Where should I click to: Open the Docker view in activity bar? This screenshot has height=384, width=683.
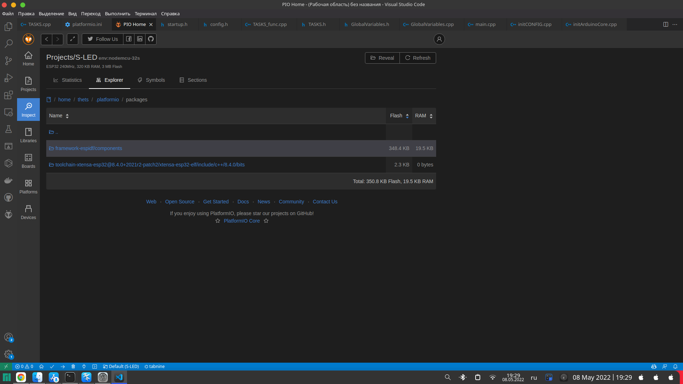(x=9, y=180)
